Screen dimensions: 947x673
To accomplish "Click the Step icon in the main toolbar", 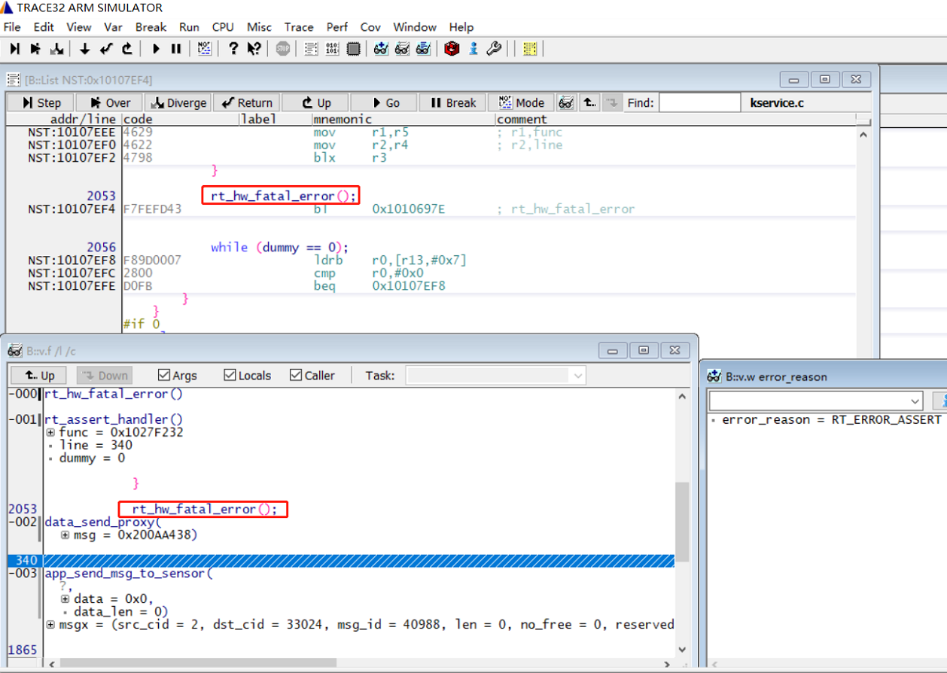I will tap(15, 49).
